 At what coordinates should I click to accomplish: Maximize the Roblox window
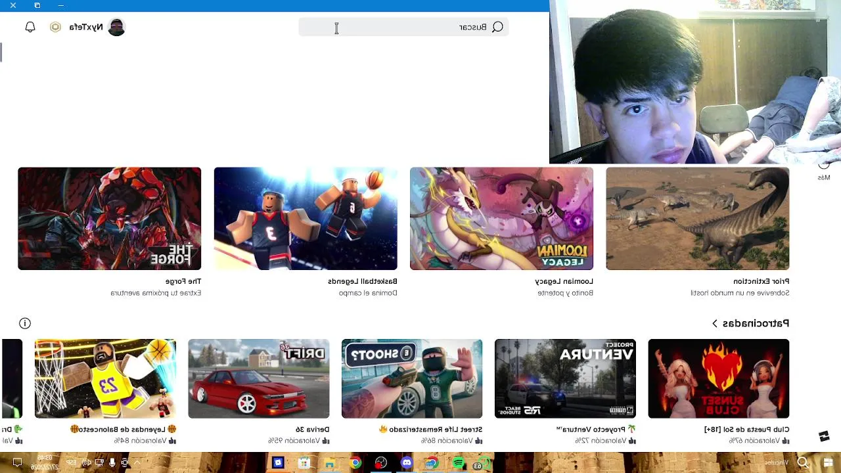pos(37,5)
